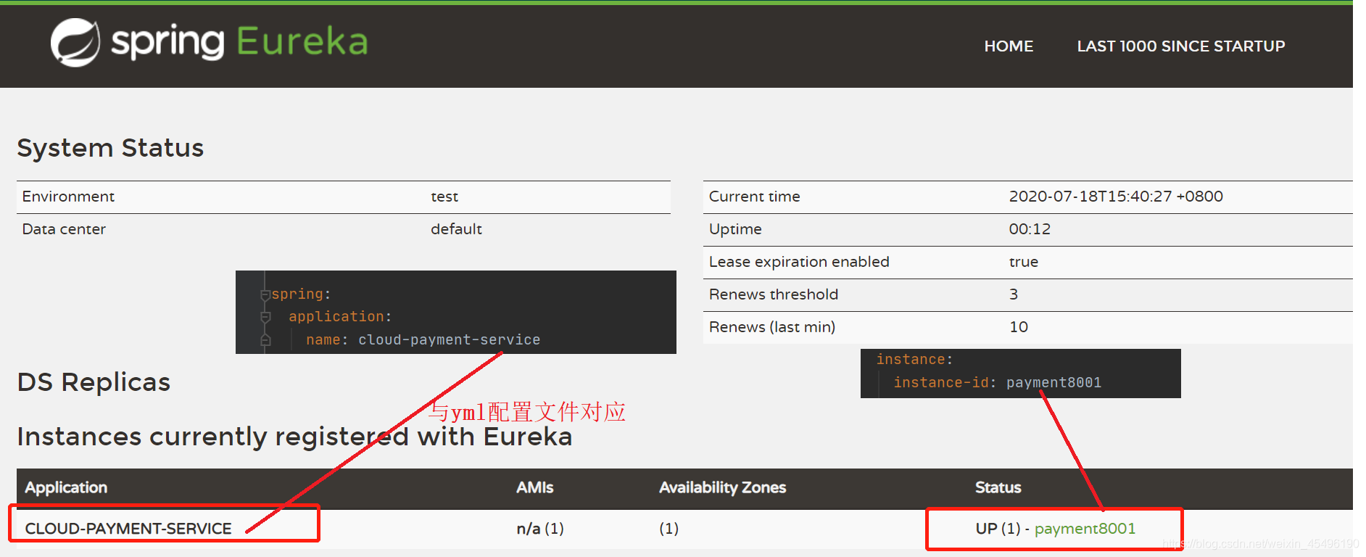The image size is (1366, 557).
Task: Select the UP (1) status text
Action: [998, 529]
